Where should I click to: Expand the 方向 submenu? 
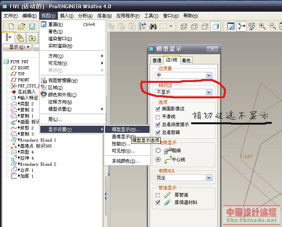(x=73, y=56)
